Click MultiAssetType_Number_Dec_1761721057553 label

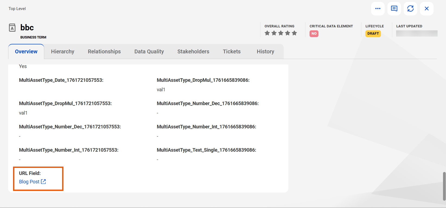tap(70, 127)
